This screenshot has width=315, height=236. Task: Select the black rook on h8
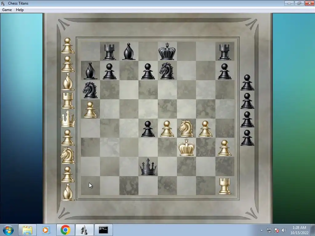click(x=225, y=52)
